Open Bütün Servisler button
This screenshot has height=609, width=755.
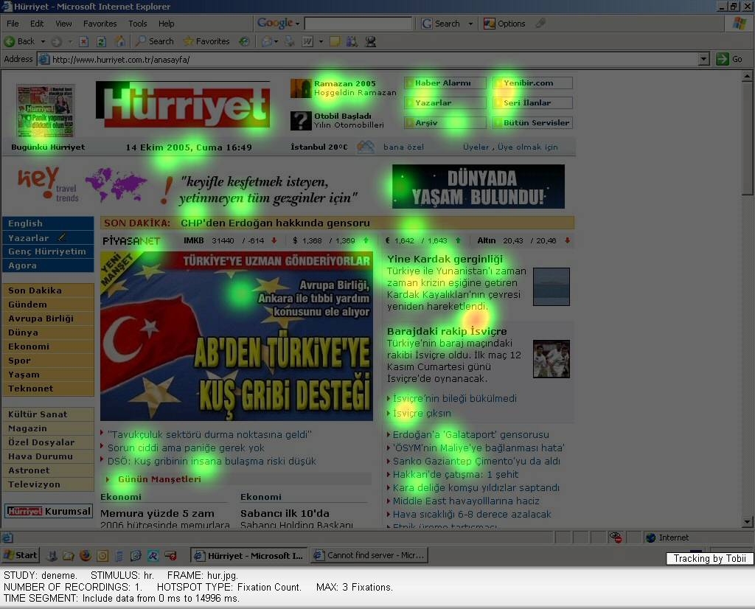click(532, 123)
